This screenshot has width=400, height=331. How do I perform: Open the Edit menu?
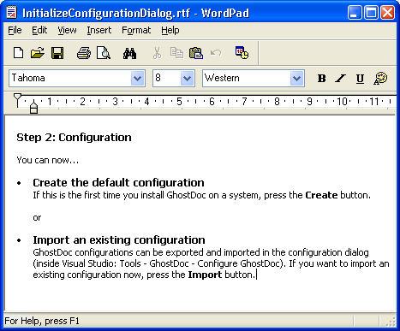coord(39,30)
